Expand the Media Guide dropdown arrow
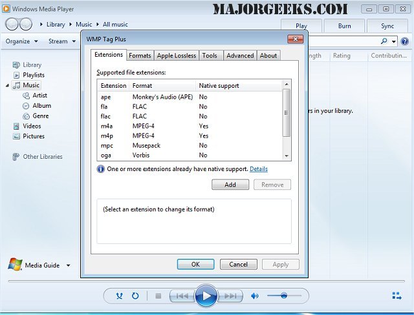The width and height of the screenshot is (414, 315). point(68,265)
